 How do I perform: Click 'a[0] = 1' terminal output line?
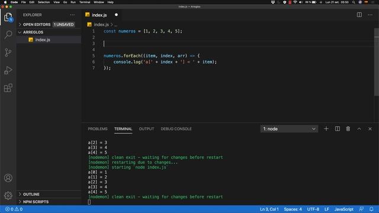pos(97,172)
